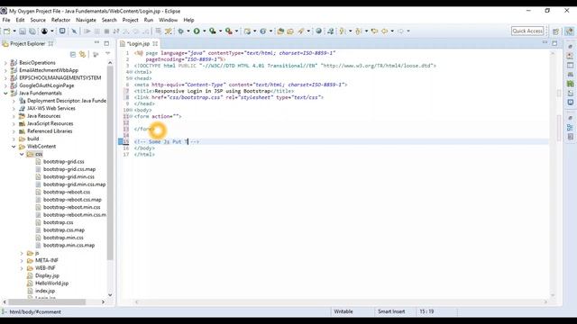The height and width of the screenshot is (324, 577).
Task: Open the Navigate menu
Action: tap(86, 20)
